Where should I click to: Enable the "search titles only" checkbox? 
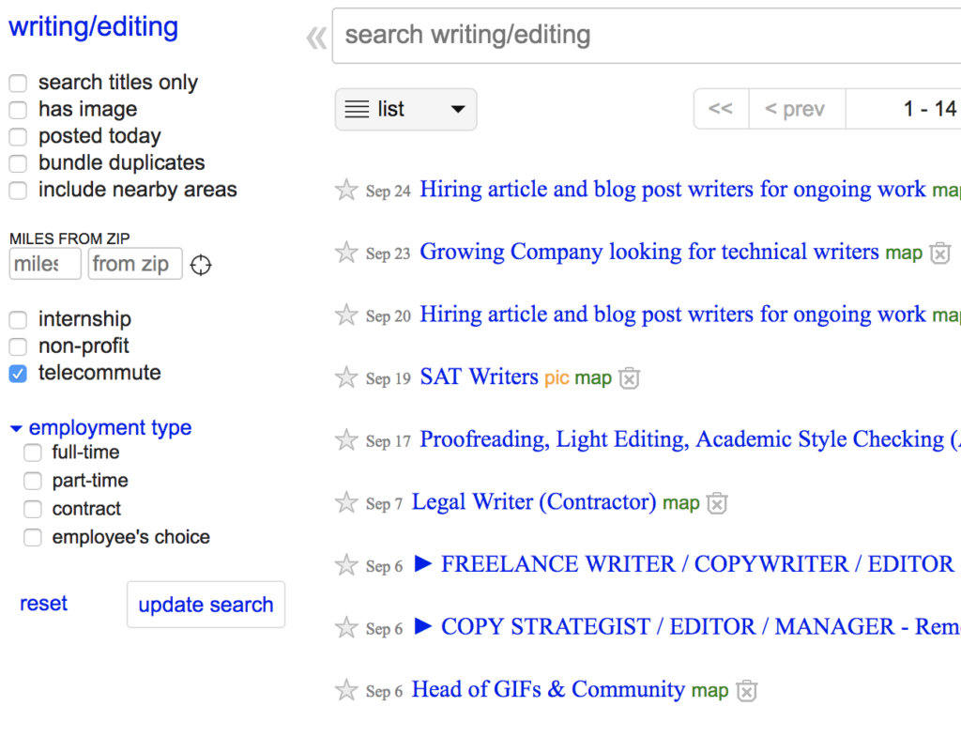(19, 84)
